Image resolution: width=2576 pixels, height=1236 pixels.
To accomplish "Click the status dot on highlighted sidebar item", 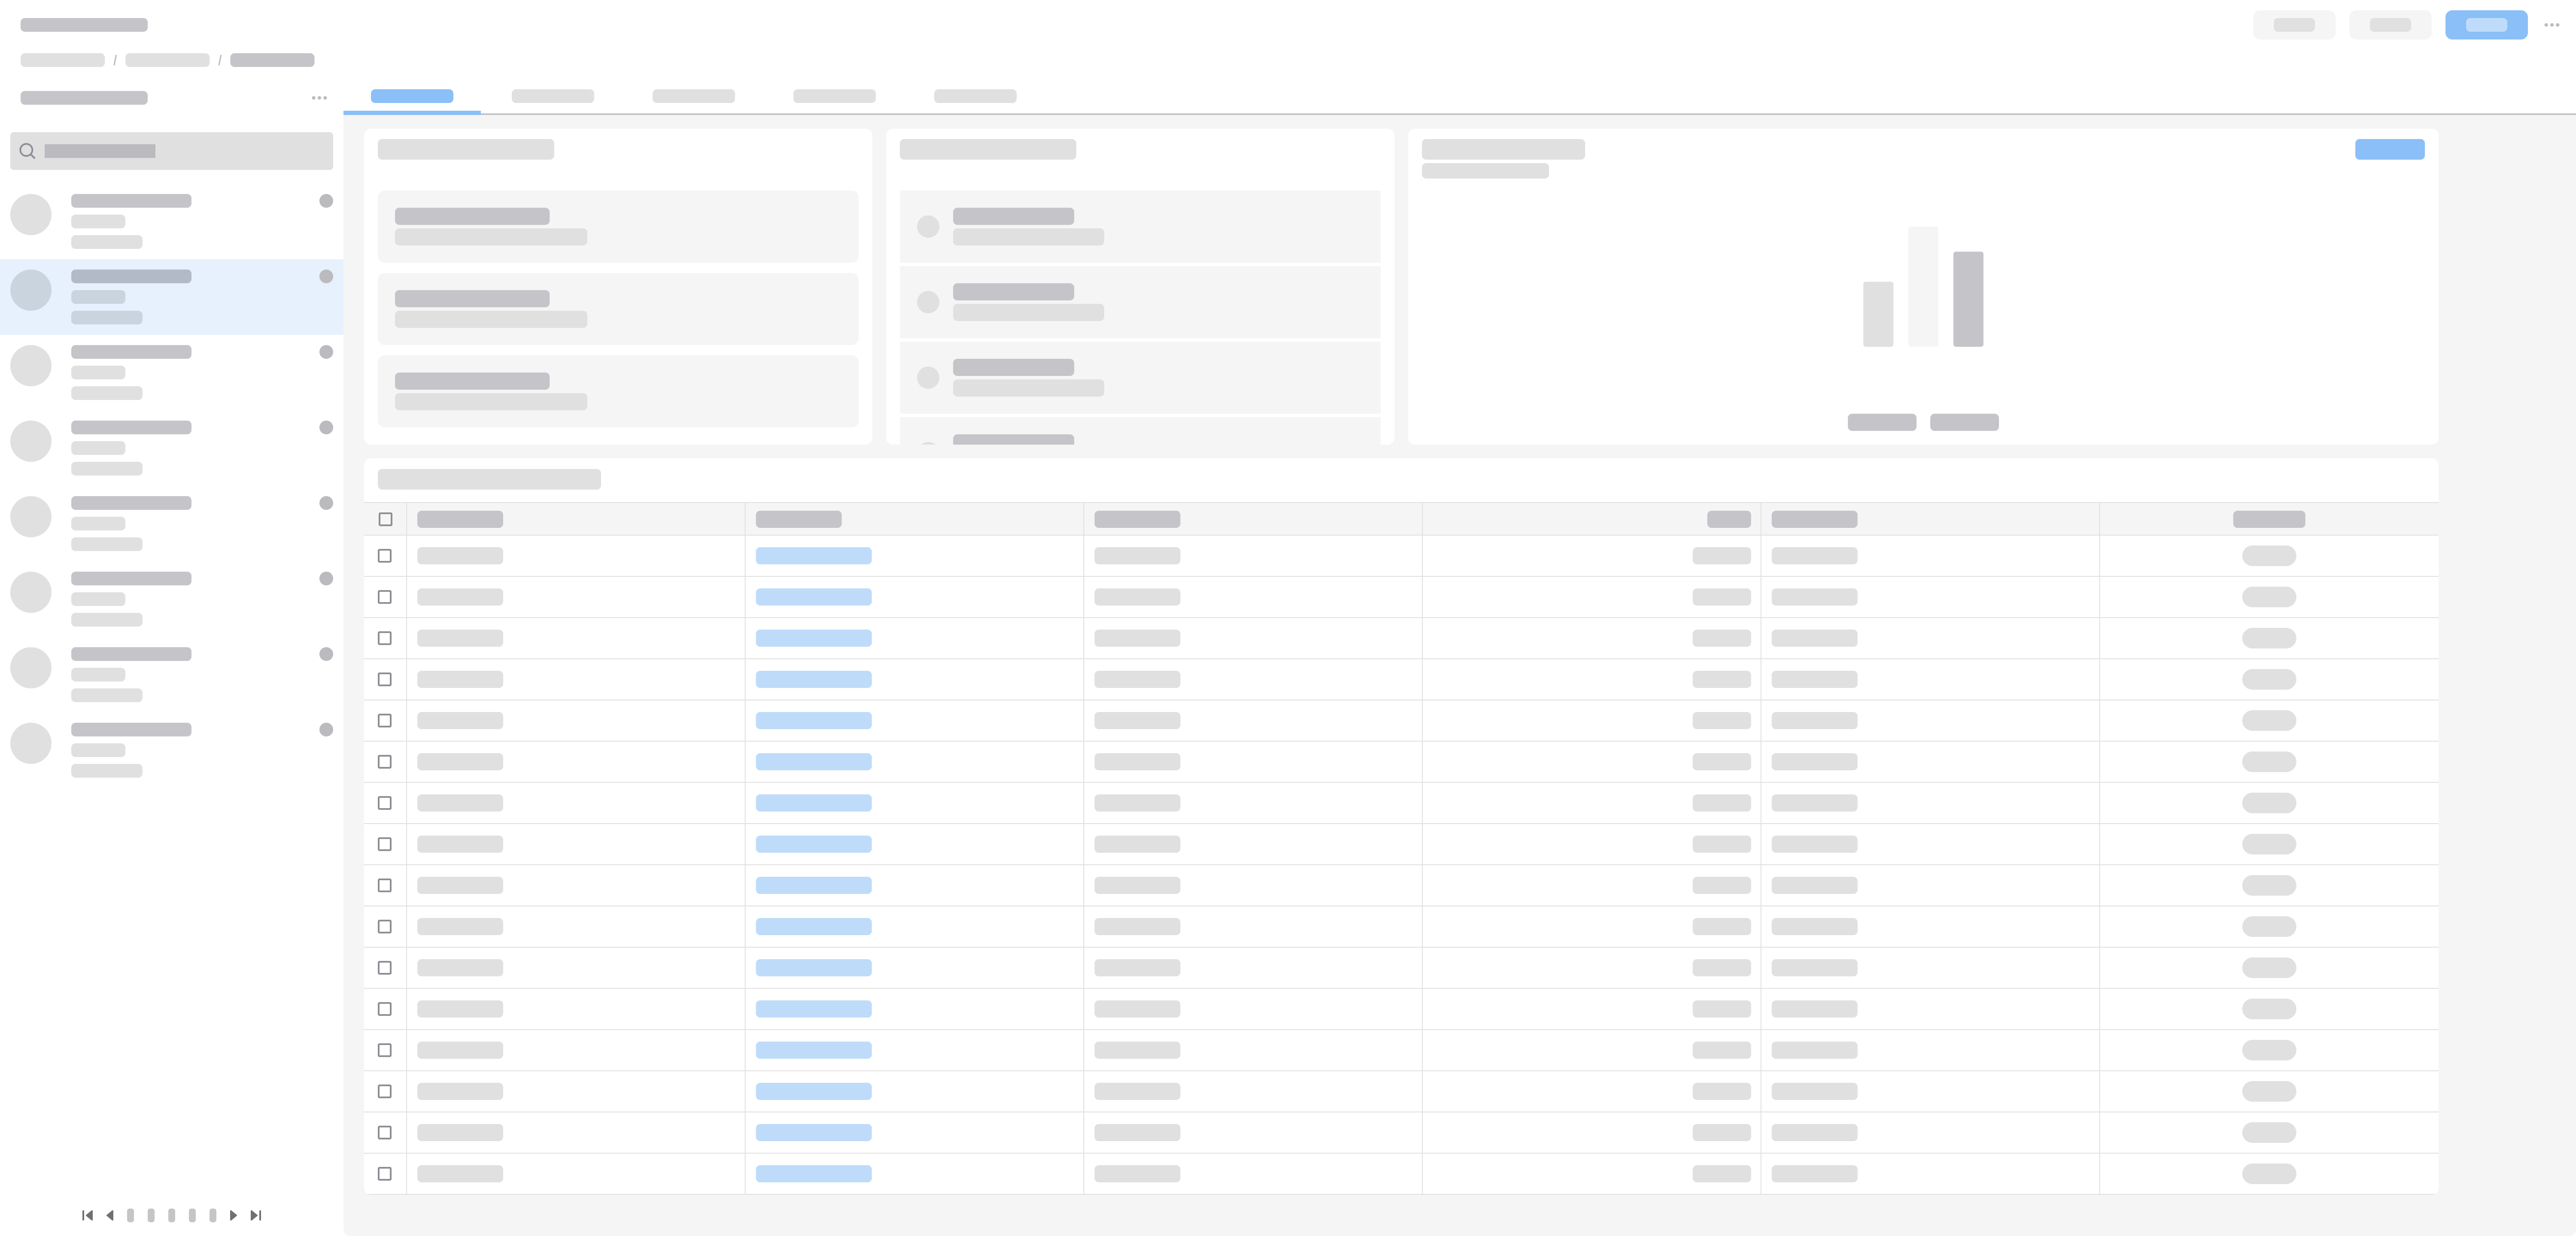I will click(326, 276).
